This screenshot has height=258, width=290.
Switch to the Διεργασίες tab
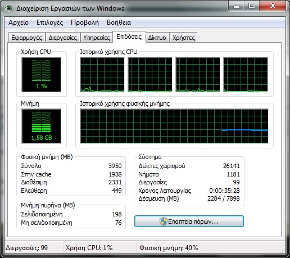pyautogui.click(x=63, y=38)
